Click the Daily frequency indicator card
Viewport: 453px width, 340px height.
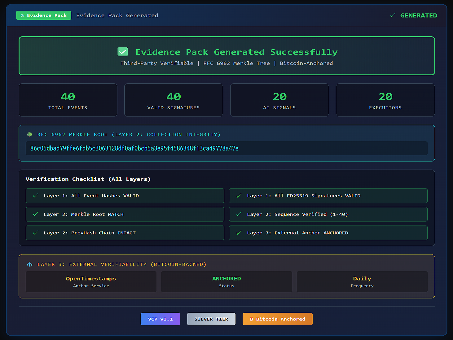362,281
